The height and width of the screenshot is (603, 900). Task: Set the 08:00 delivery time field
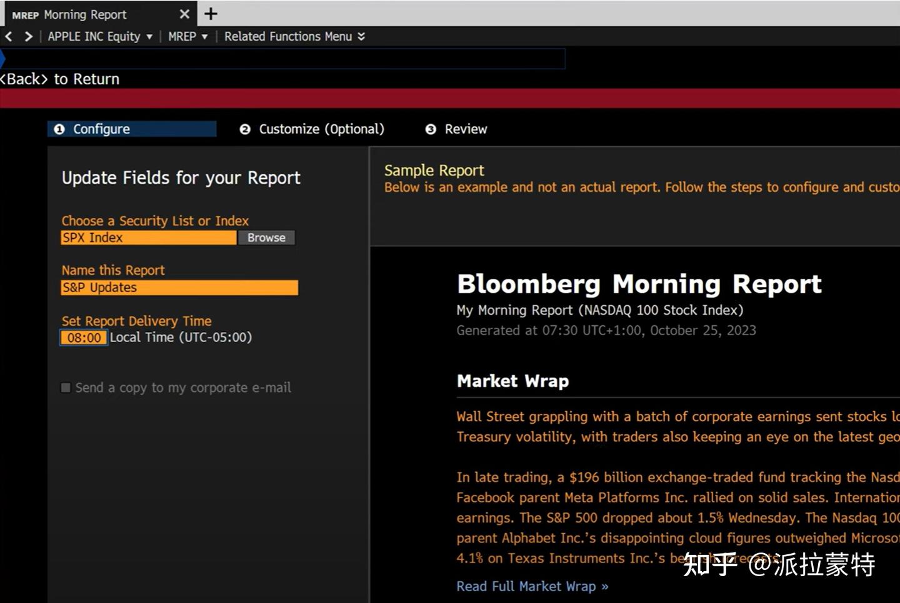pos(84,338)
